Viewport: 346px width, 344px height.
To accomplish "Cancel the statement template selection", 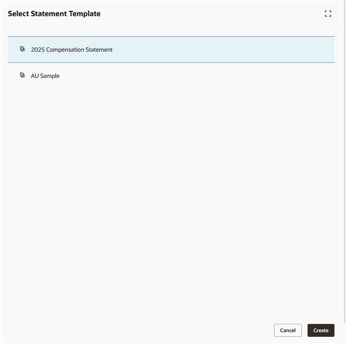I will (288, 330).
